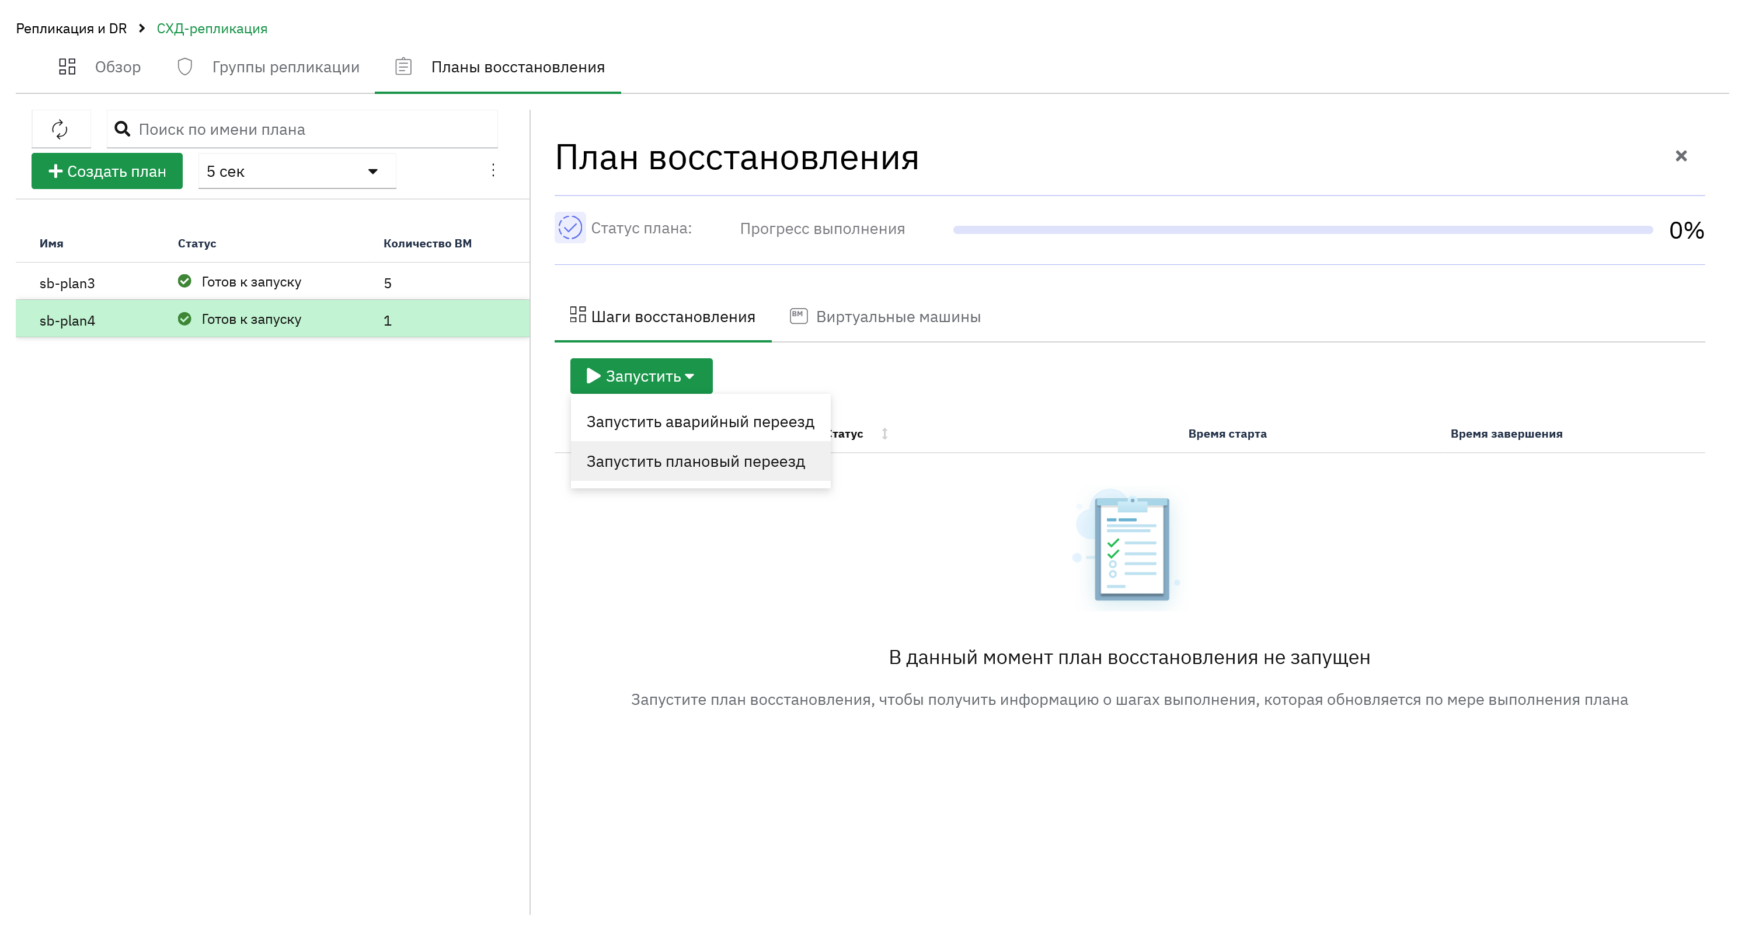Click Готов к запуску text for sb-plan4
This screenshot has height=926, width=1745.
tap(251, 319)
